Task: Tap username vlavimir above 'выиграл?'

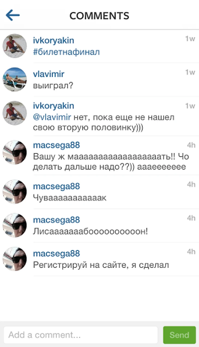Action: tap(49, 74)
